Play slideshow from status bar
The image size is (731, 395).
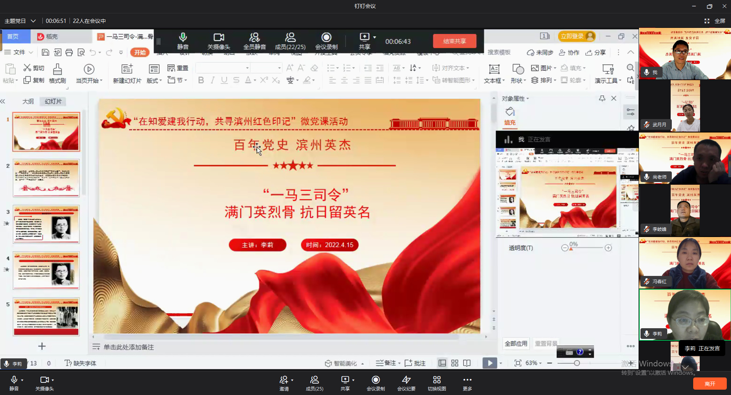coord(490,363)
